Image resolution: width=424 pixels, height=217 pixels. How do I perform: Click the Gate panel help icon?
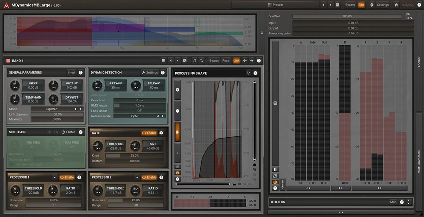162,133
